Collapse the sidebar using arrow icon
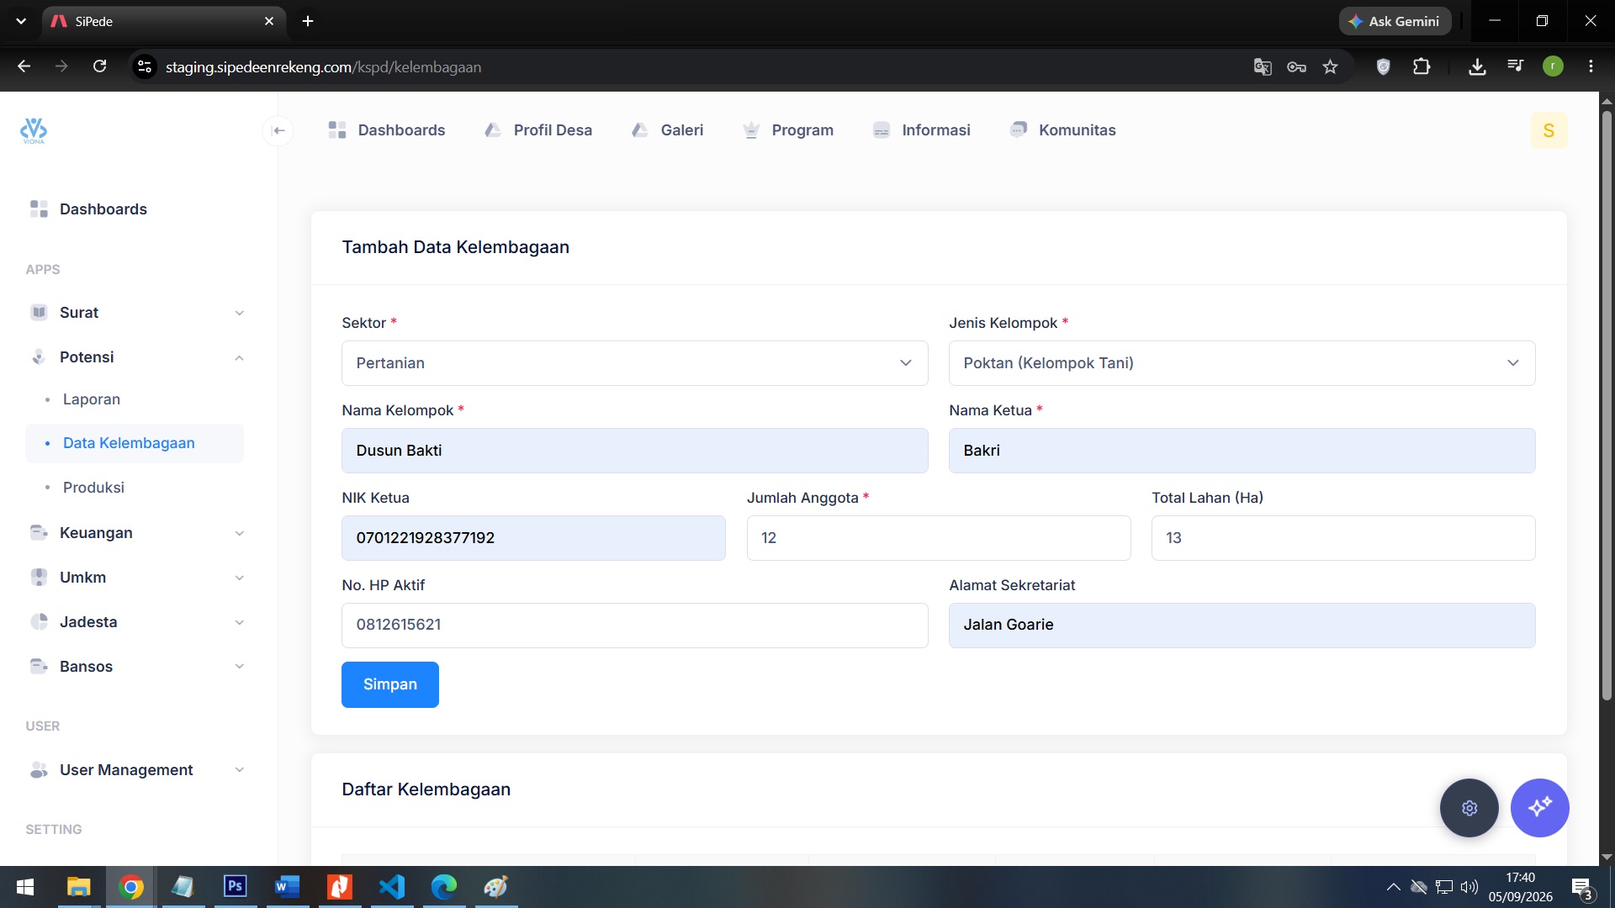Viewport: 1615px width, 908px height. point(278,130)
